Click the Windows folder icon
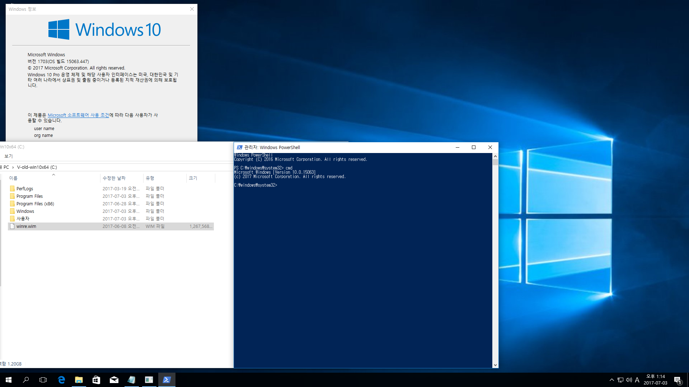689x387 pixels. coord(12,211)
